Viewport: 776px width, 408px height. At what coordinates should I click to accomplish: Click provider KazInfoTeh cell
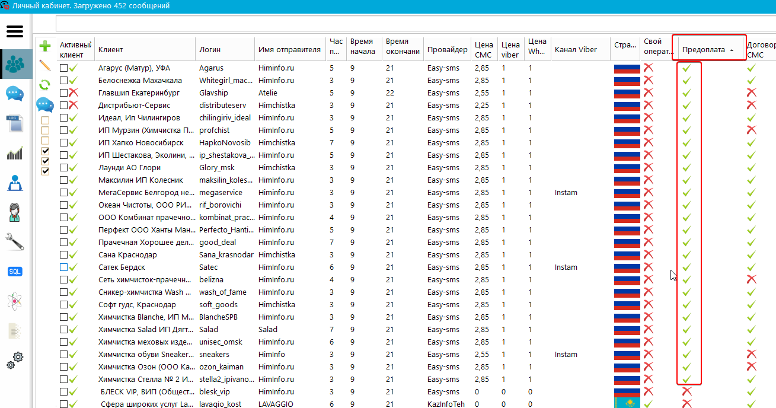click(446, 404)
